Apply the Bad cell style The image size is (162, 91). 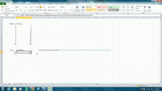coord(103,7)
